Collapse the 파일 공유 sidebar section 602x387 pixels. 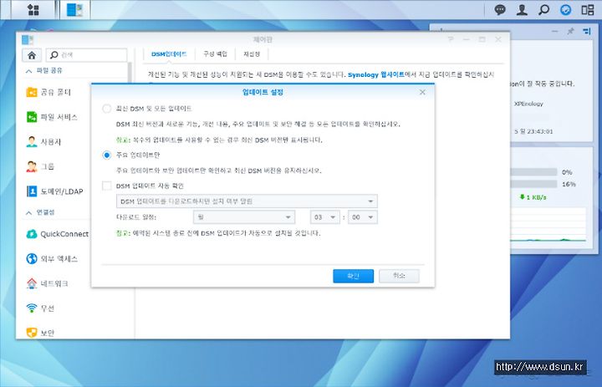[28, 71]
